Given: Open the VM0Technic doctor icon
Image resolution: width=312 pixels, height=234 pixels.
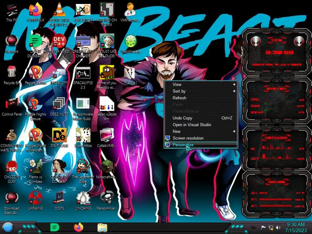Looking at the screenshot, I should tap(130, 12).
